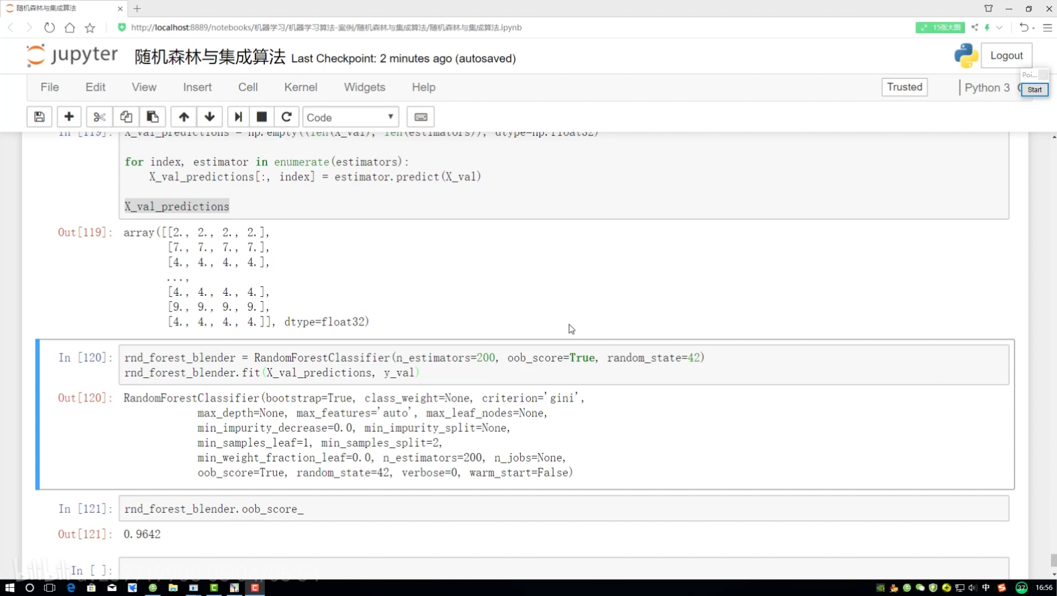1057x596 pixels.
Task: Open the Widgets menu
Action: [365, 87]
